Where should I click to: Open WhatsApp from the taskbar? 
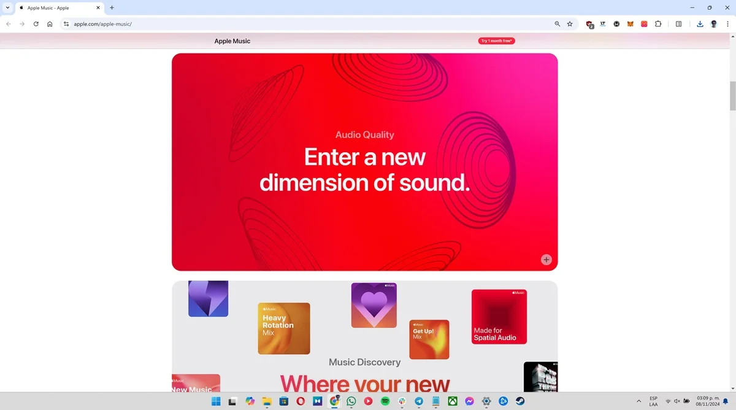click(x=351, y=401)
